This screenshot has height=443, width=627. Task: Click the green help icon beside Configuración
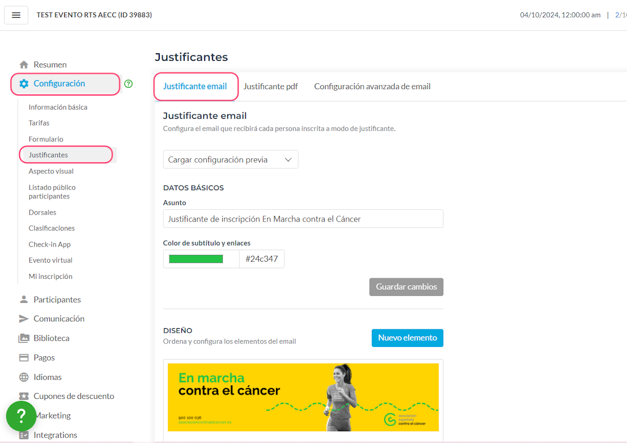pos(128,84)
